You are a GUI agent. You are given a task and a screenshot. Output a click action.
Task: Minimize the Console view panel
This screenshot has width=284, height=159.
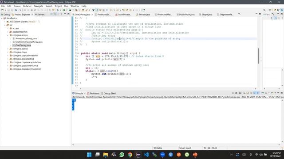278,93
